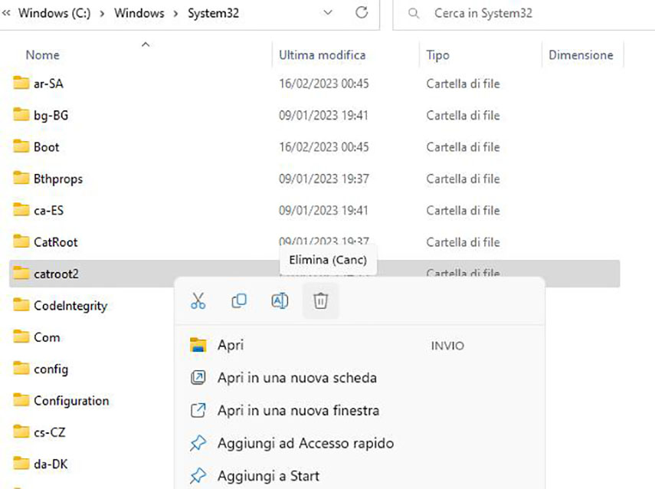Expand the address bar history dropdown

(x=329, y=13)
